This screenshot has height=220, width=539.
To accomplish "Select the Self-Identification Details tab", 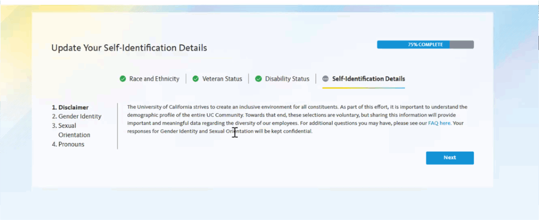I will 368,79.
